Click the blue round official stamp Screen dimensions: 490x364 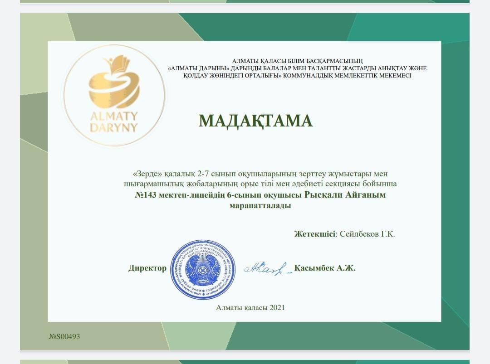click(203, 269)
